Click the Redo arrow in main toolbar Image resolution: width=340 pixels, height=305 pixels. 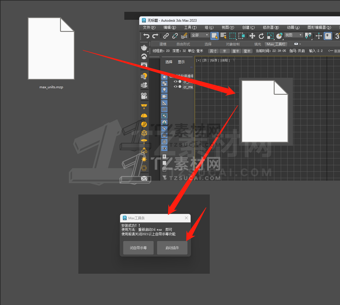155,36
